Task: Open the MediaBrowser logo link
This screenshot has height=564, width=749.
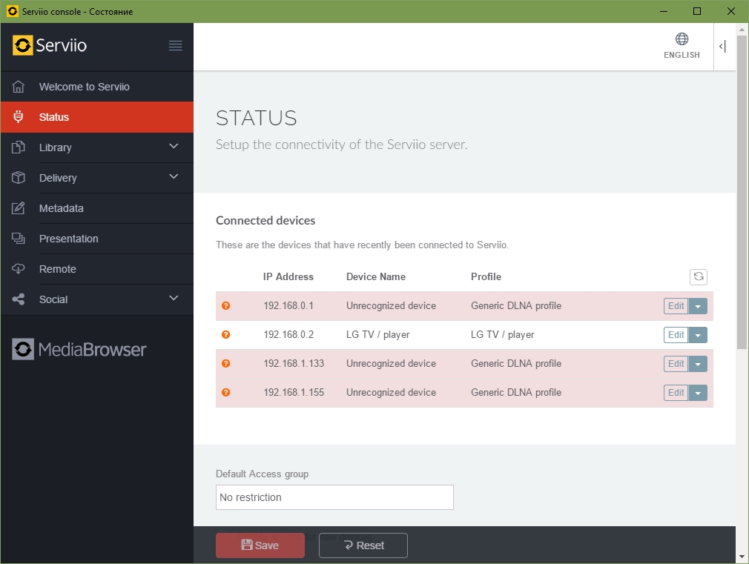Action: pyautogui.click(x=80, y=349)
